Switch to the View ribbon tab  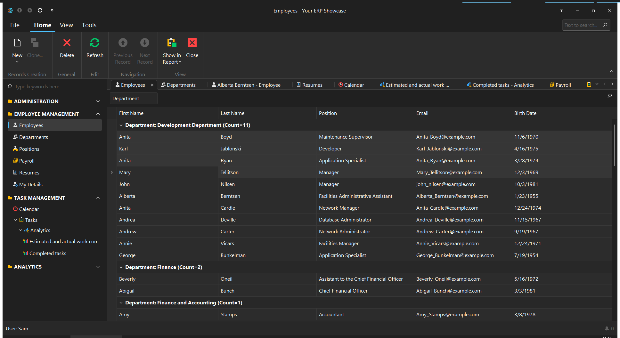(x=66, y=25)
